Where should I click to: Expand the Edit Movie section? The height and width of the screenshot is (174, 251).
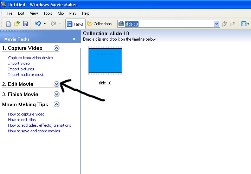57,84
